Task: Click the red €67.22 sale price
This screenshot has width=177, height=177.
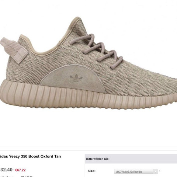Action: click(x=20, y=170)
